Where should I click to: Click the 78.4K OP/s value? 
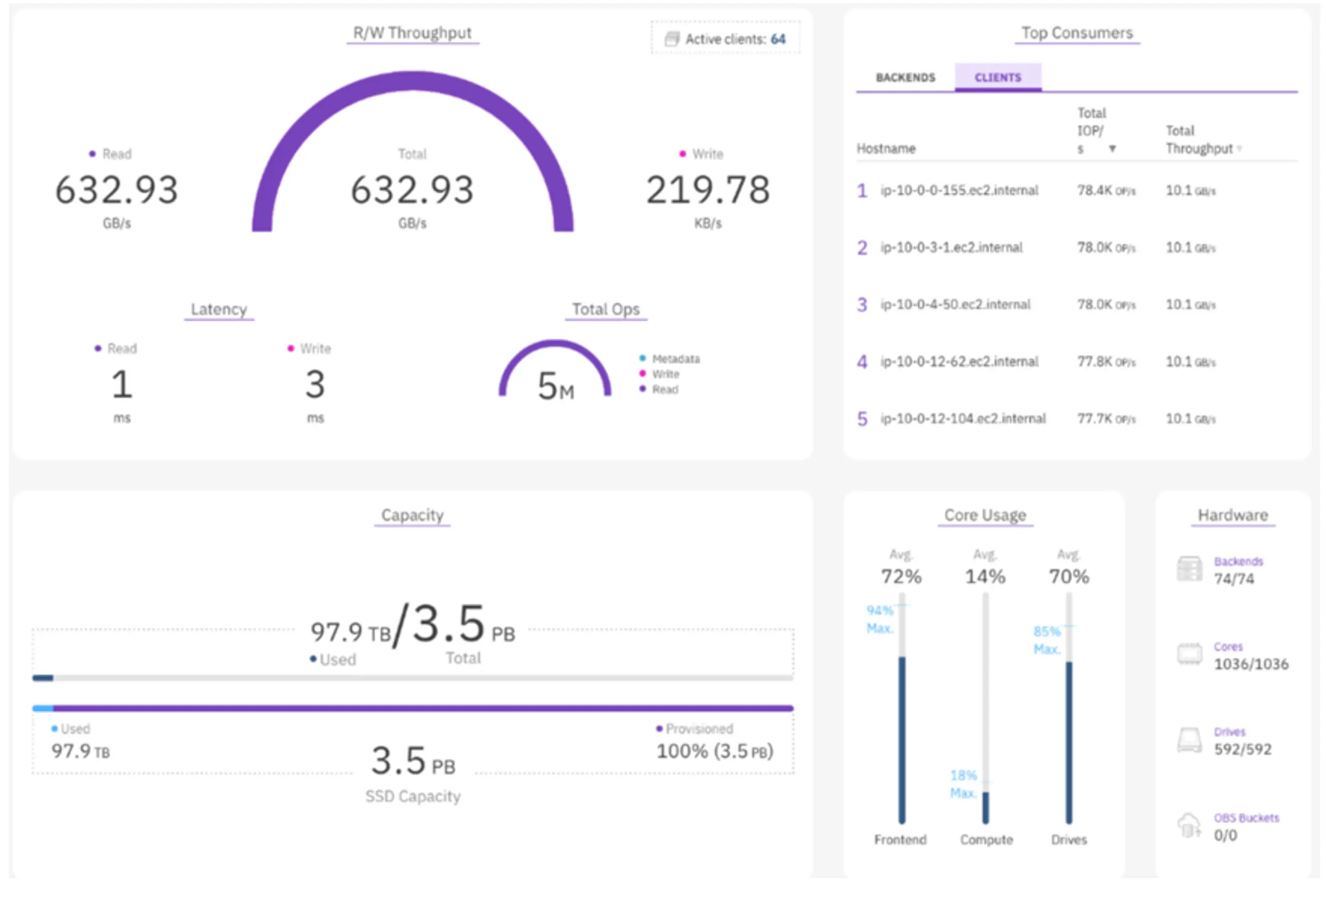tap(1106, 191)
